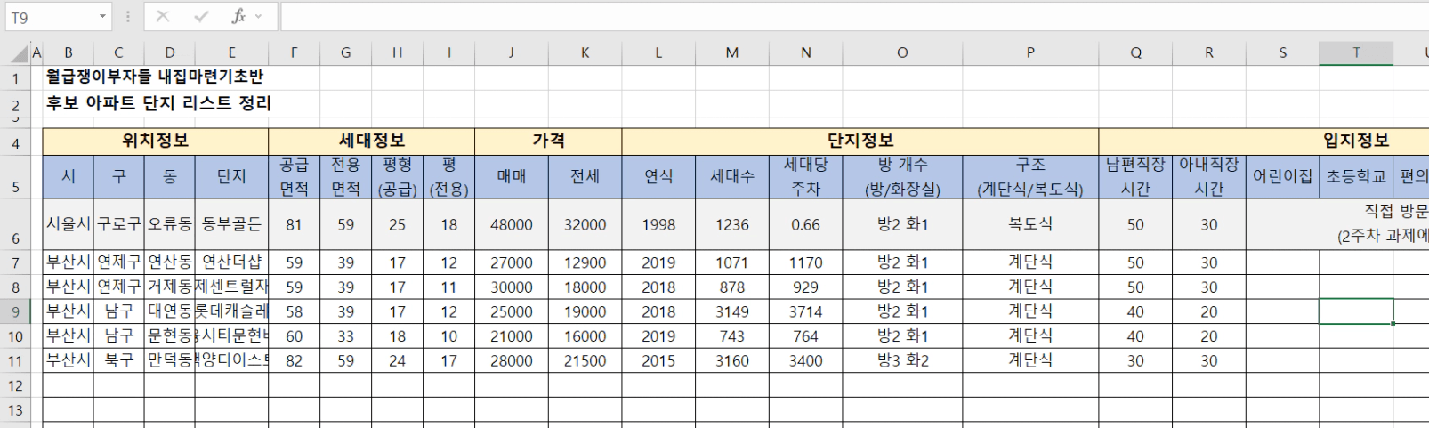This screenshot has width=1429, height=428.
Task: Click the 서울시 cell
Action: 69,224
